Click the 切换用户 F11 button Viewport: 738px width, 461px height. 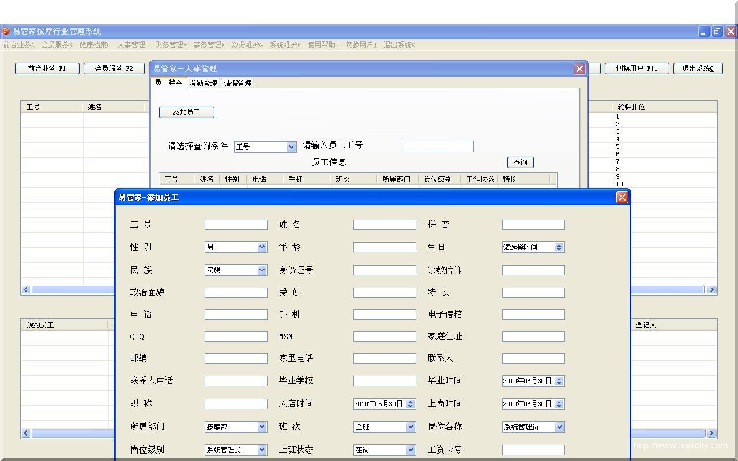(x=637, y=68)
